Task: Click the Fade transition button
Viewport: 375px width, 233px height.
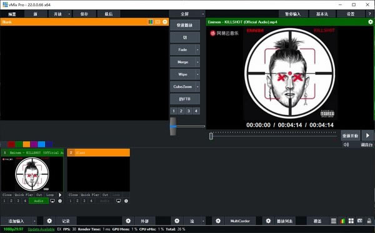Action: click(182, 50)
